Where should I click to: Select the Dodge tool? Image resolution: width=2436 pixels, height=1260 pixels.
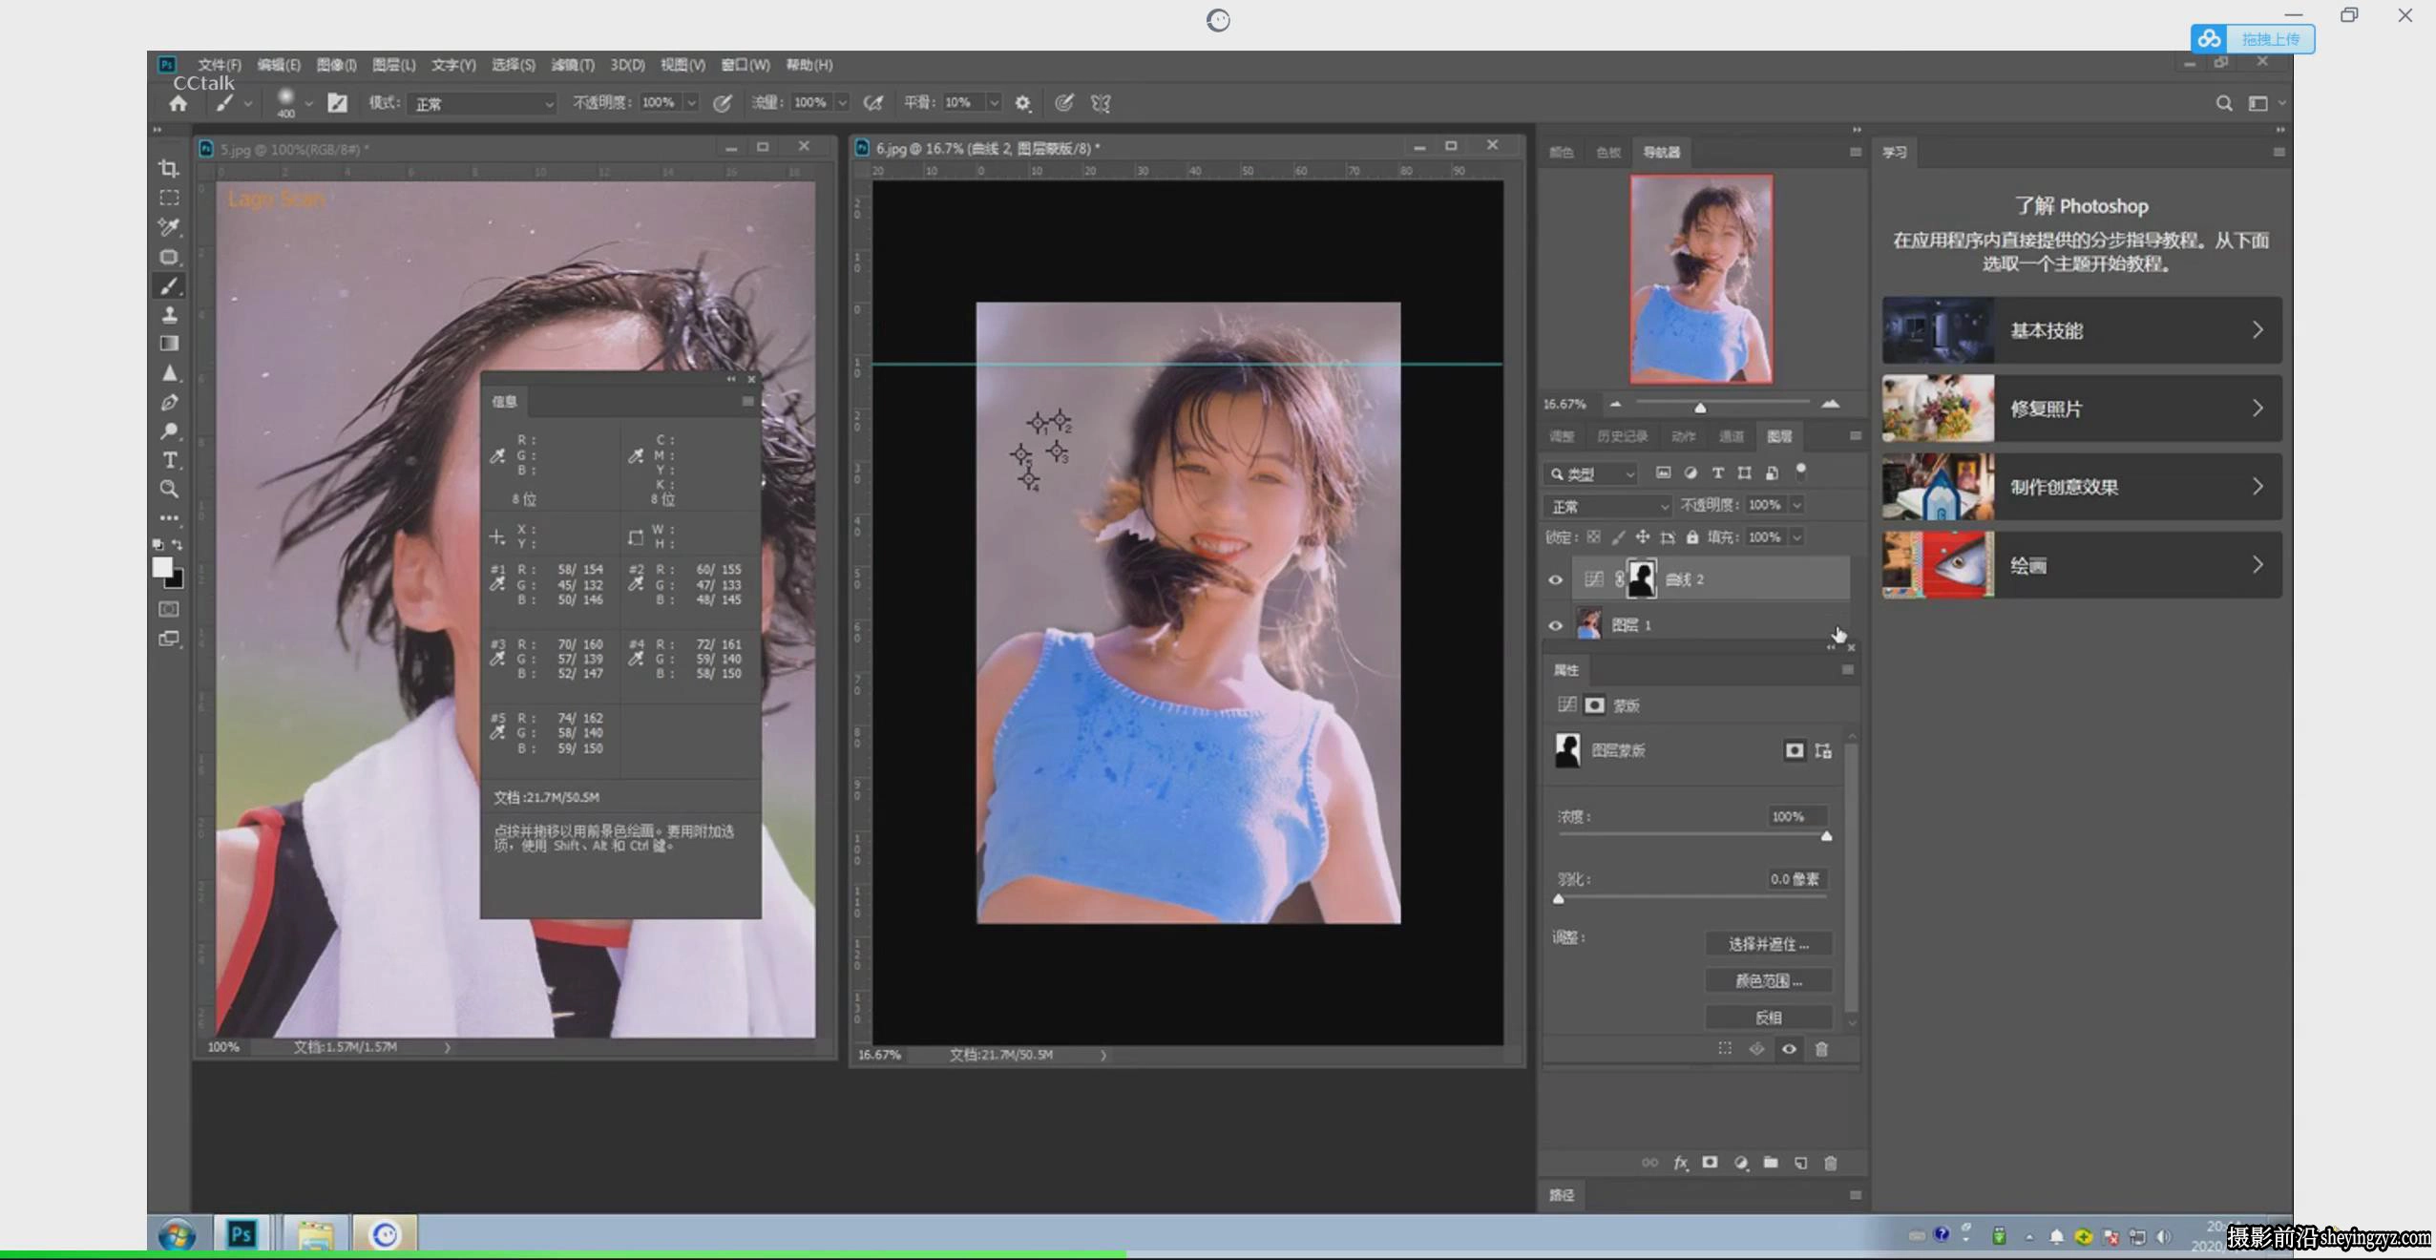[x=169, y=430]
